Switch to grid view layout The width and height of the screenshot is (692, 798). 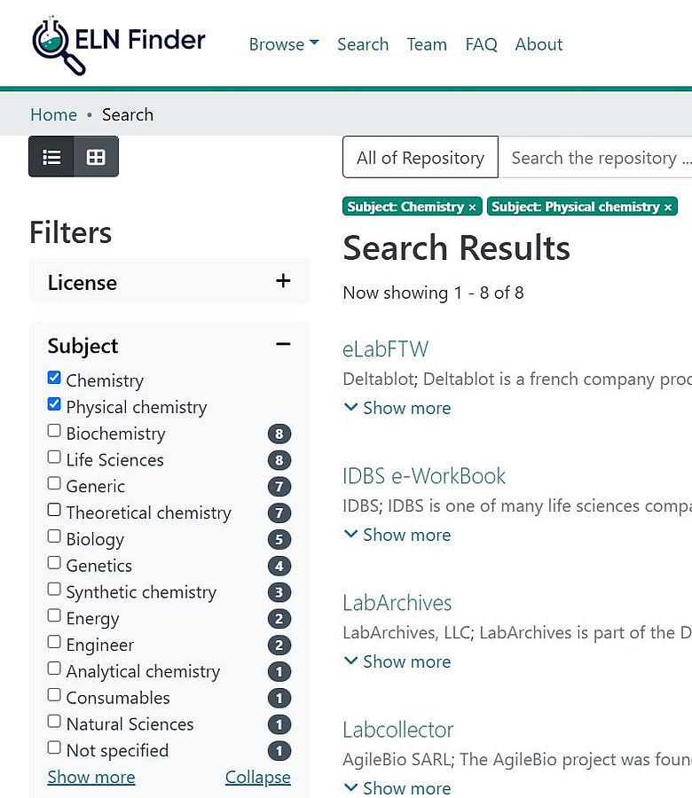click(96, 157)
